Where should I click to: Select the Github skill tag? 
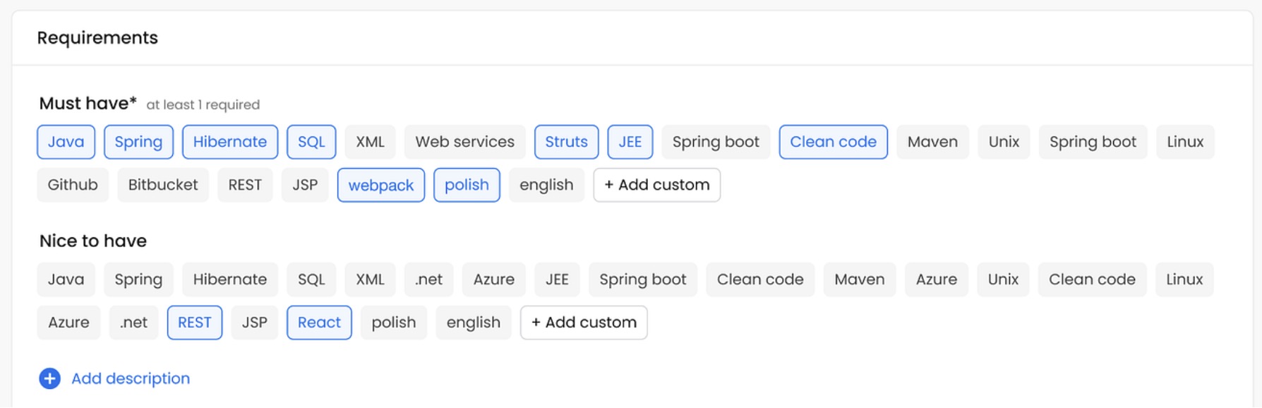[73, 185]
